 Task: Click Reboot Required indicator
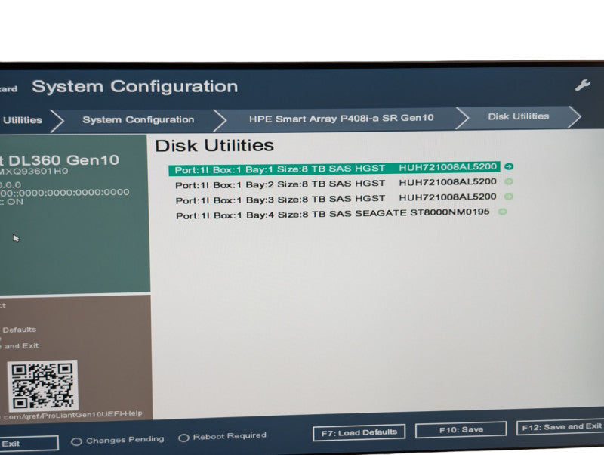[223, 437]
